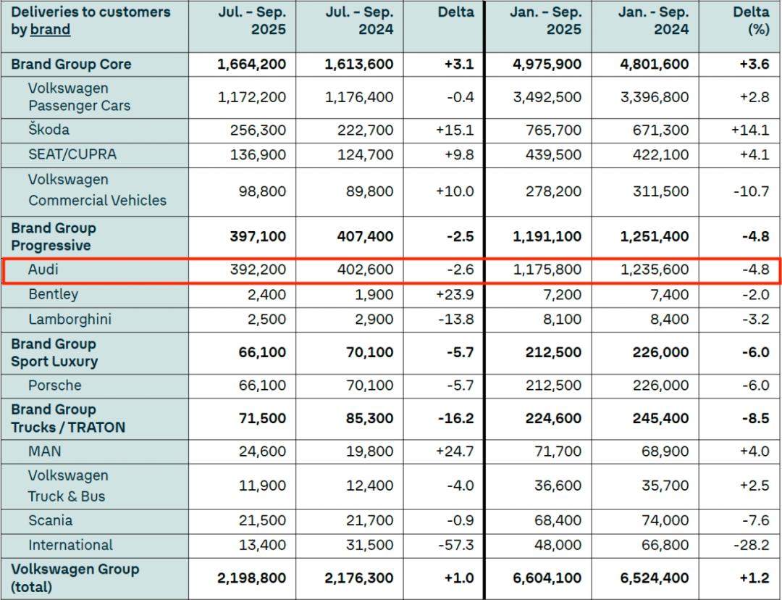
Task: Click the Bentley delta +23.9
Action: point(455,294)
